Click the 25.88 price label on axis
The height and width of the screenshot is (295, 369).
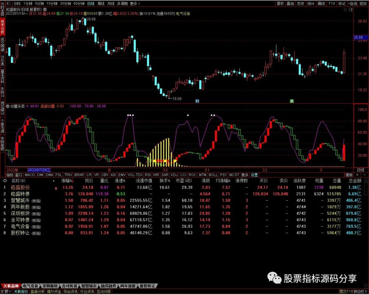tap(360, 38)
